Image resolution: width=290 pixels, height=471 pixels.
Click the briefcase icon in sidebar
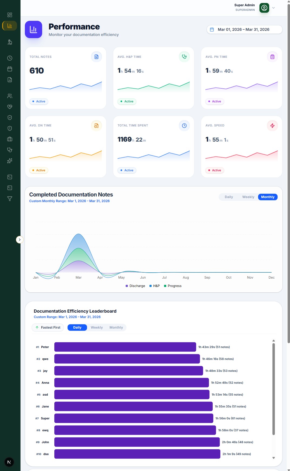click(x=10, y=139)
